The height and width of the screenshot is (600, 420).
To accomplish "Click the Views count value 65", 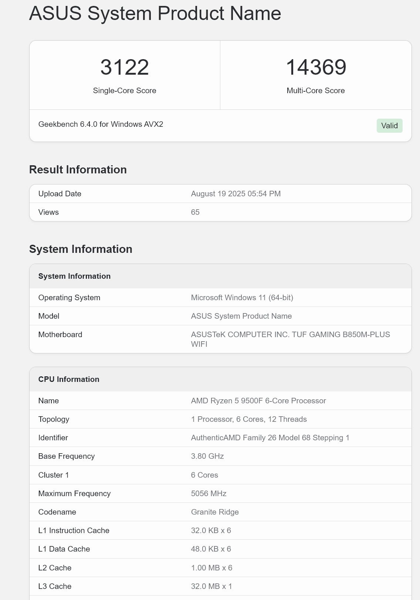I will pyautogui.click(x=195, y=212).
